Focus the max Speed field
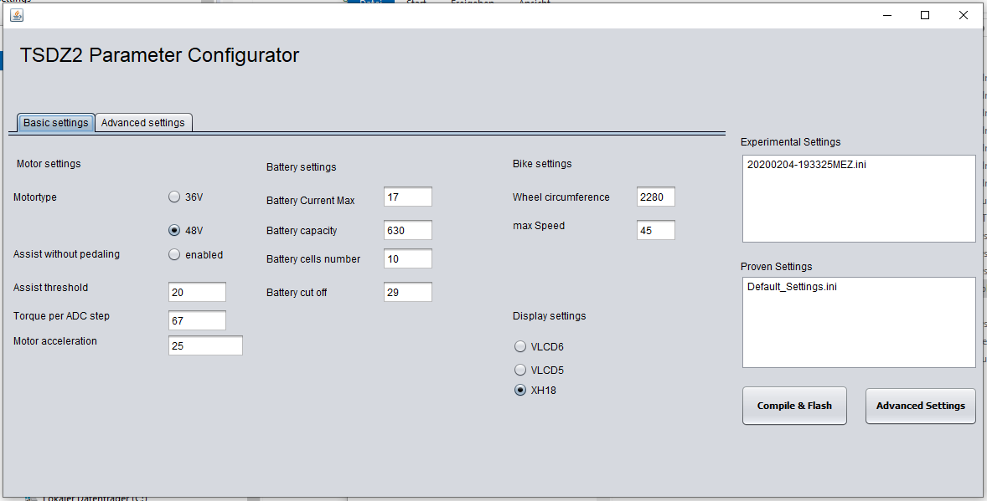987x501 pixels. click(656, 230)
